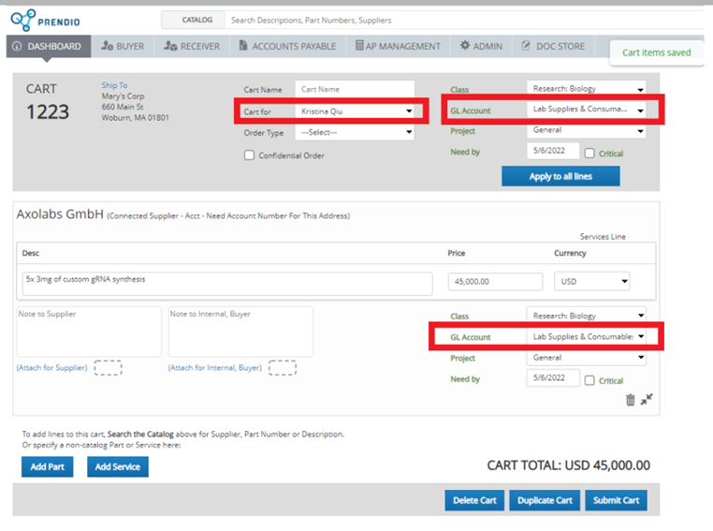
Task: Click Apply to all lines button
Action: pos(560,176)
